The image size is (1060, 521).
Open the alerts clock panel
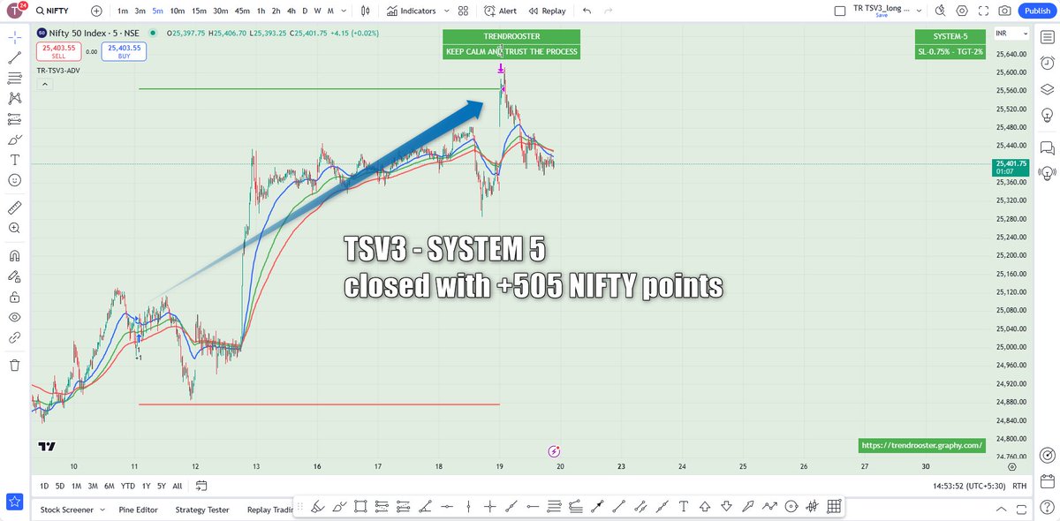(1047, 64)
